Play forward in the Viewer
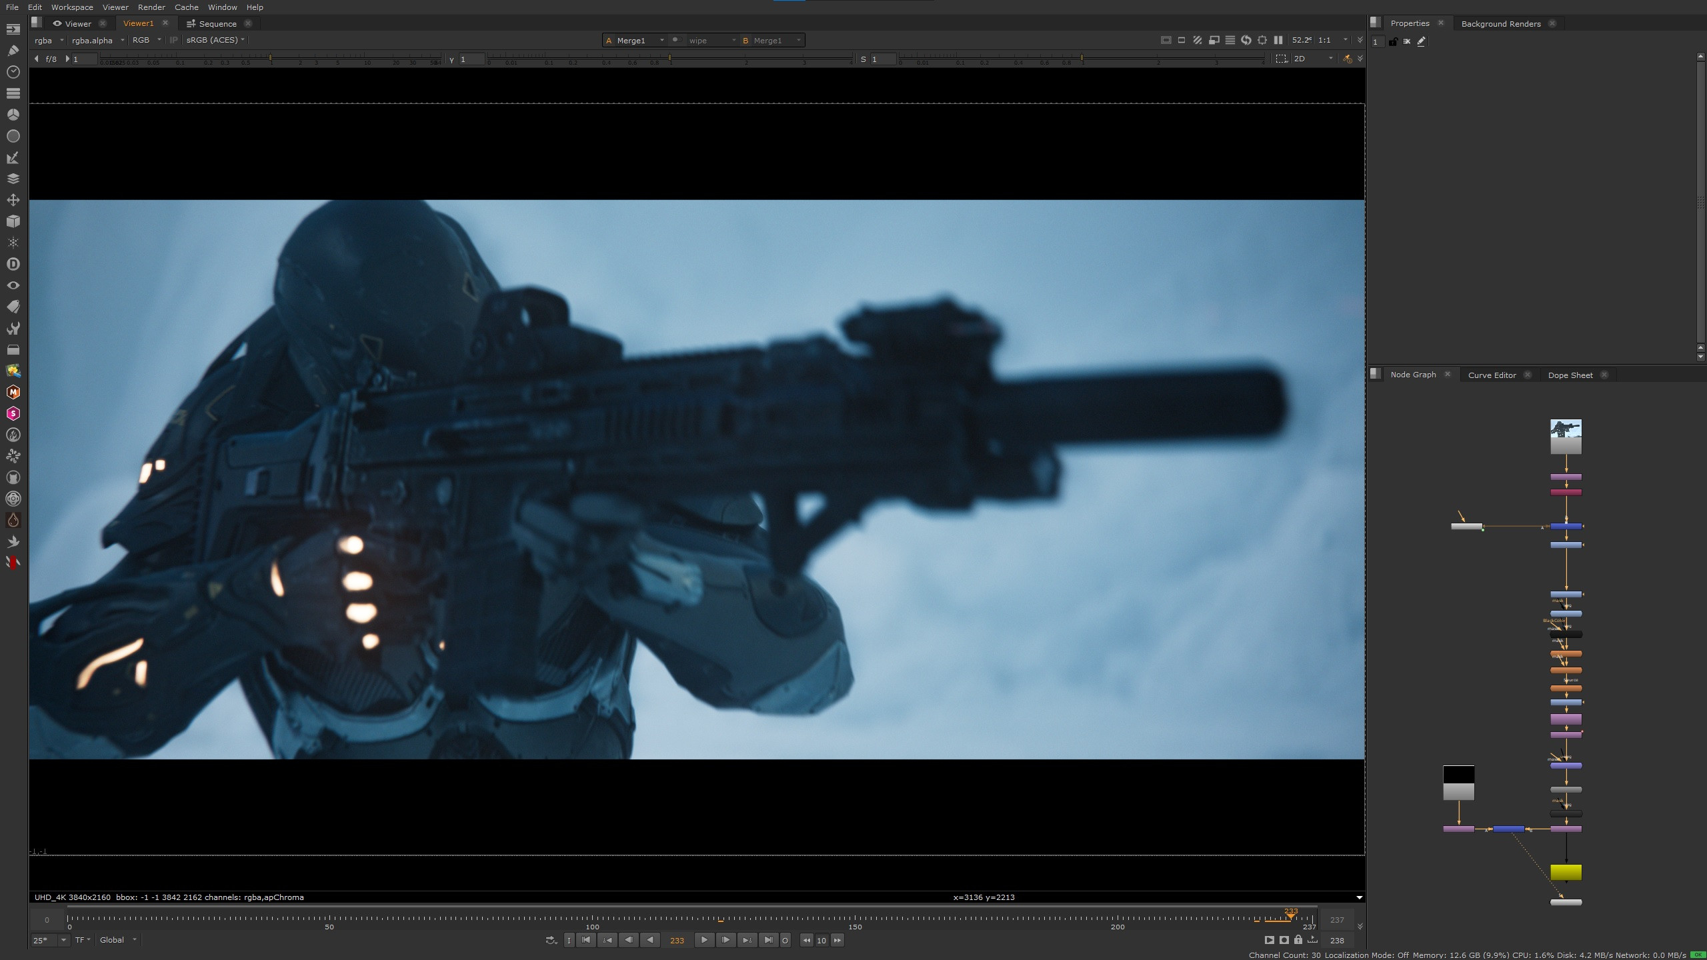This screenshot has height=960, width=1707. (703, 940)
